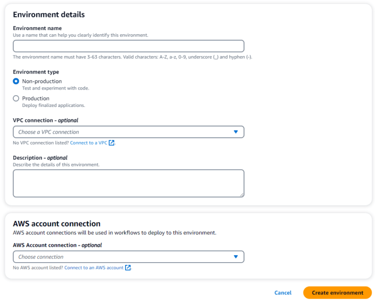The image size is (375, 302).
Task: Select the Non-production environment type
Action: 16,81
